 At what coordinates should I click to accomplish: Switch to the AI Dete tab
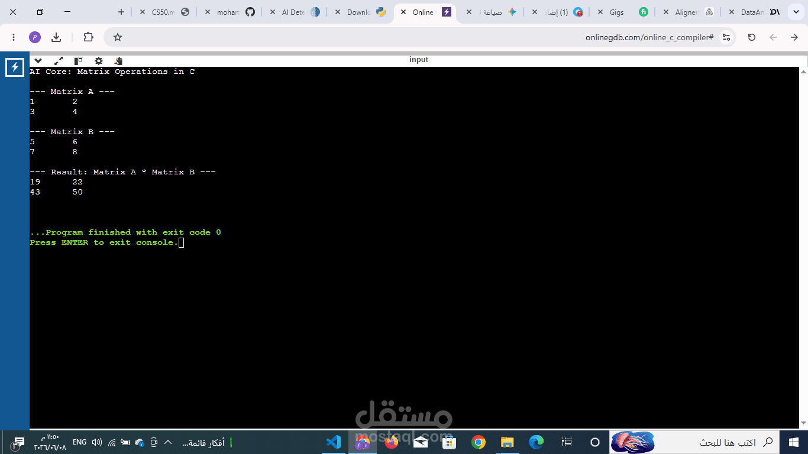(x=295, y=12)
